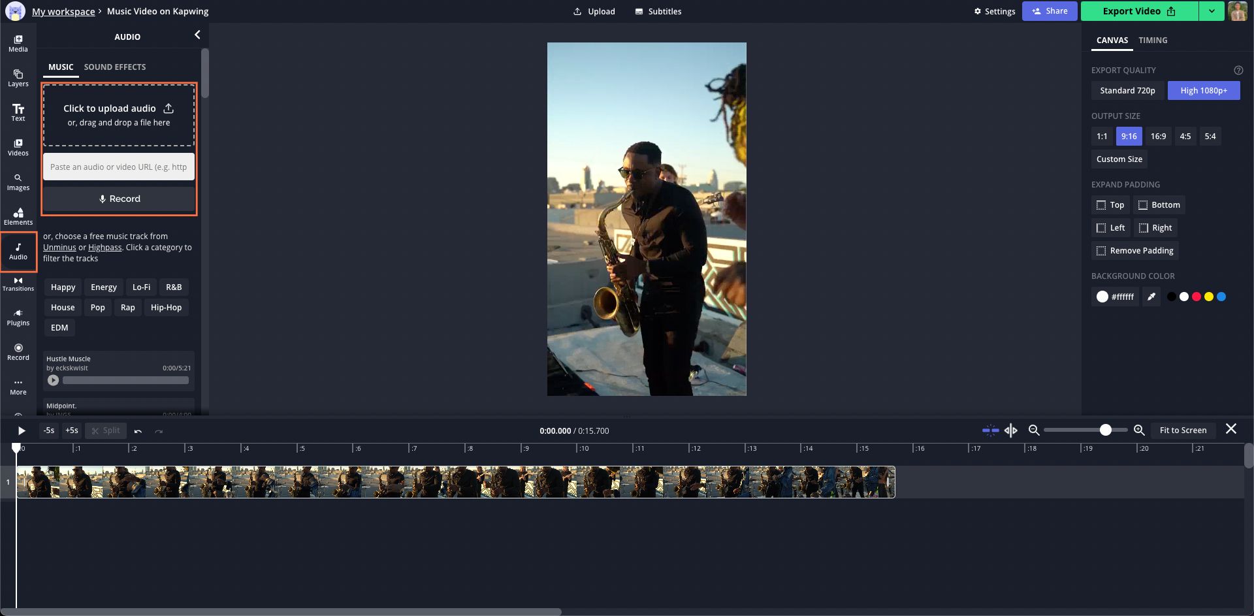Open the Media sidebar panel
Screen dimensions: 1254x616
click(x=18, y=43)
